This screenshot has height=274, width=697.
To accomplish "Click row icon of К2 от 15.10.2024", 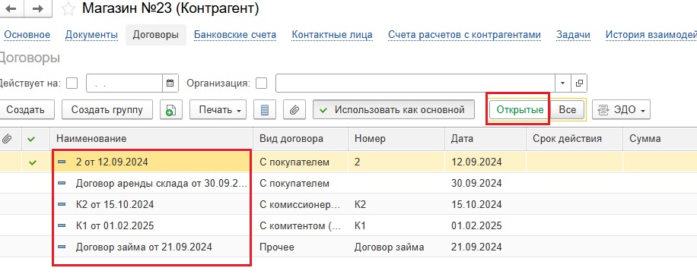I will [x=62, y=204].
